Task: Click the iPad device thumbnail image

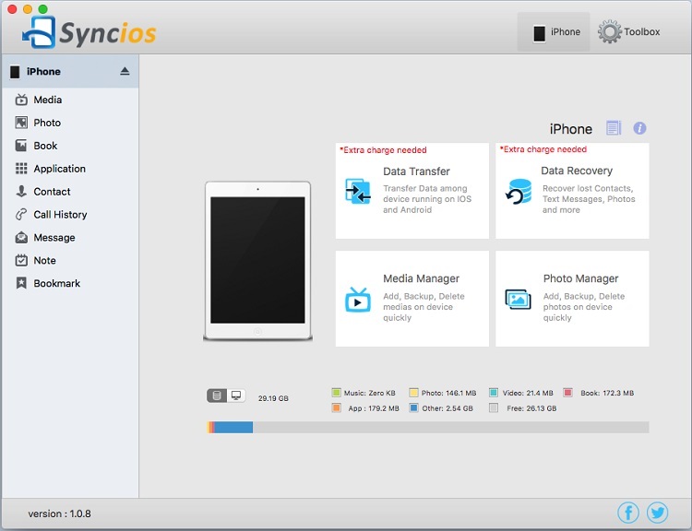Action: [x=257, y=261]
